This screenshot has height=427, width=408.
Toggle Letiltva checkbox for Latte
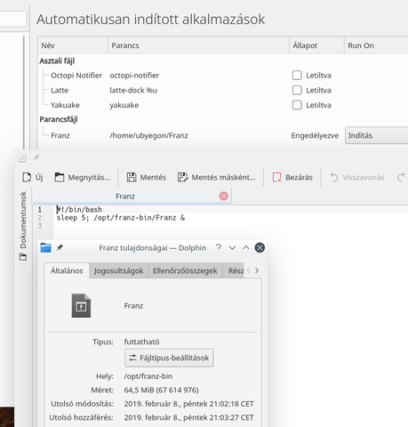297,90
